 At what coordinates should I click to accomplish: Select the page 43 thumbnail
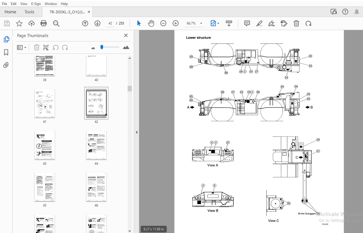44,145
